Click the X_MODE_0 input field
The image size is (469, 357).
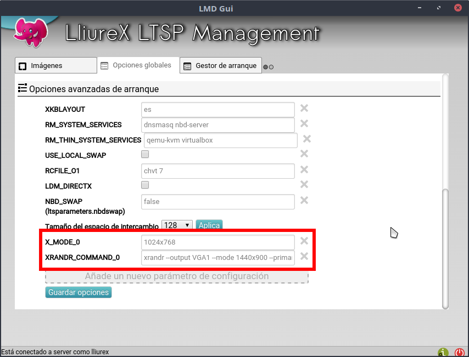[x=217, y=242]
